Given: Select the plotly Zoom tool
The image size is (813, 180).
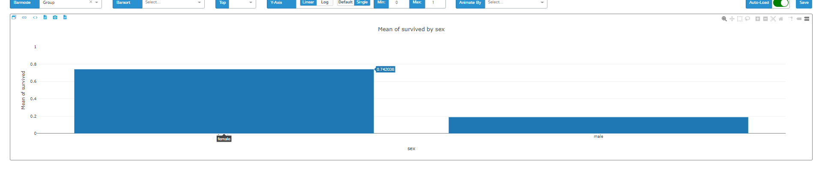Looking at the screenshot, I should (x=724, y=19).
